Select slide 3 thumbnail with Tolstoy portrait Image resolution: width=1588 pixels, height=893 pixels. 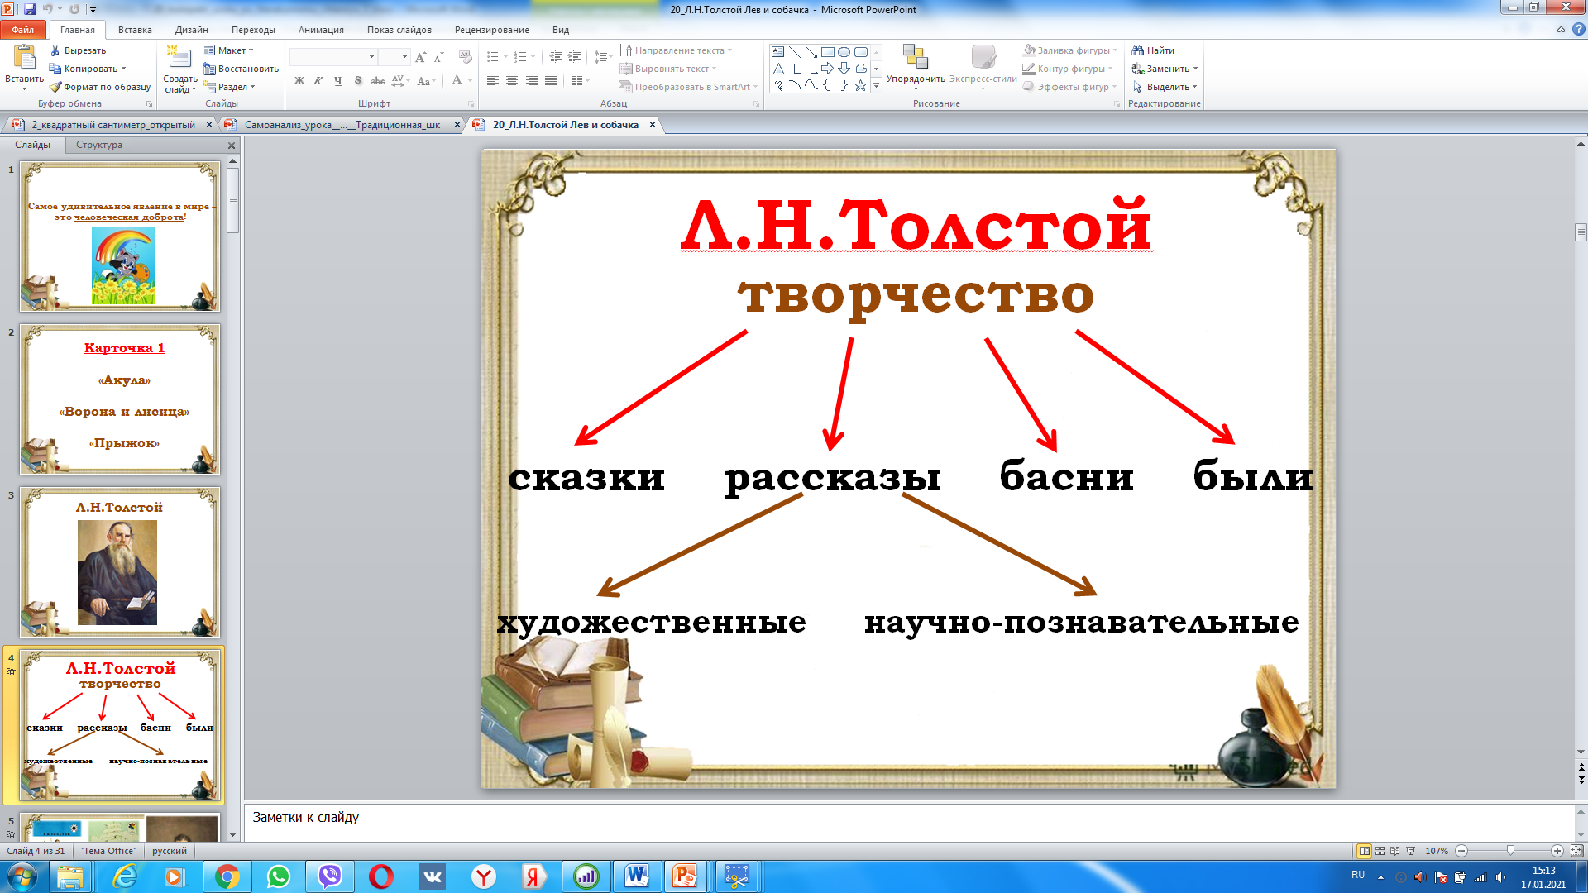(120, 562)
